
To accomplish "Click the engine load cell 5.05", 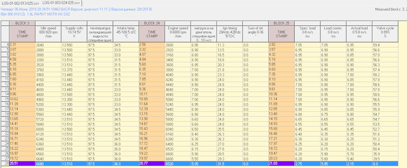I will point(203,163).
